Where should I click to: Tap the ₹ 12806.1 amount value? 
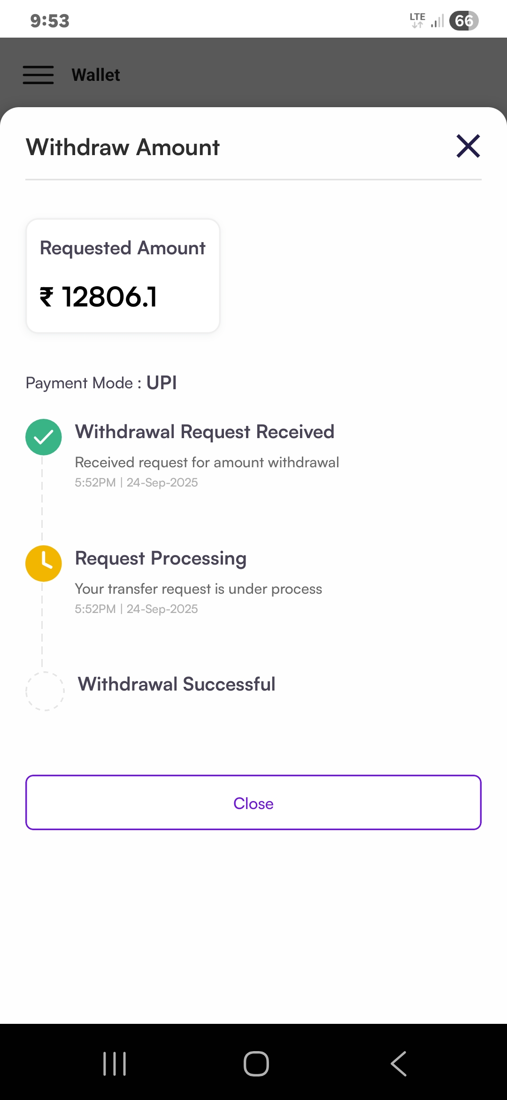(x=99, y=297)
